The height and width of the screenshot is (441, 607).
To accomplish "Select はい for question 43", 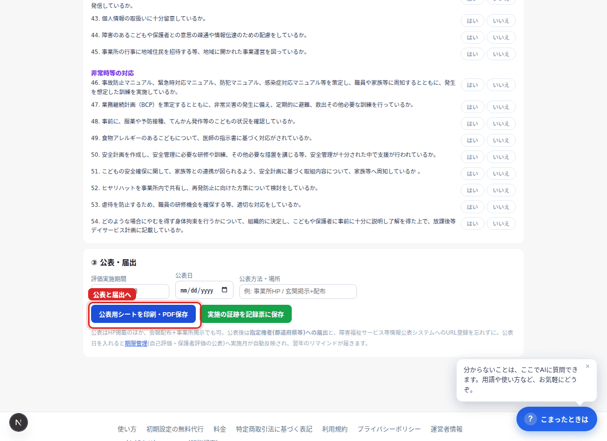I will (x=472, y=21).
